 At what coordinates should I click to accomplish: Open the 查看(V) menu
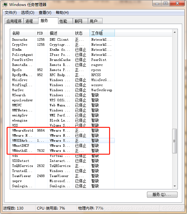45,13
